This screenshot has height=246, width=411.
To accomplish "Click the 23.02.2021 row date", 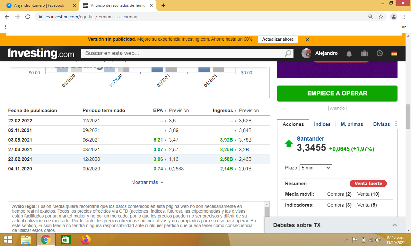I will click(x=20, y=159).
